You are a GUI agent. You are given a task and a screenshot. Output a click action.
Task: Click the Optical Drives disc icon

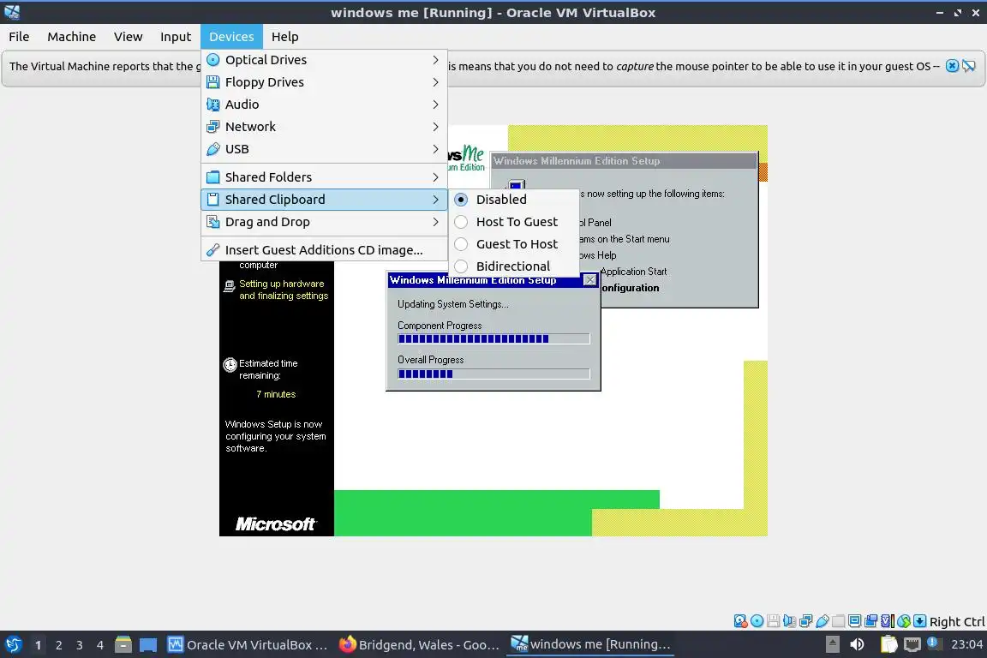[213, 60]
